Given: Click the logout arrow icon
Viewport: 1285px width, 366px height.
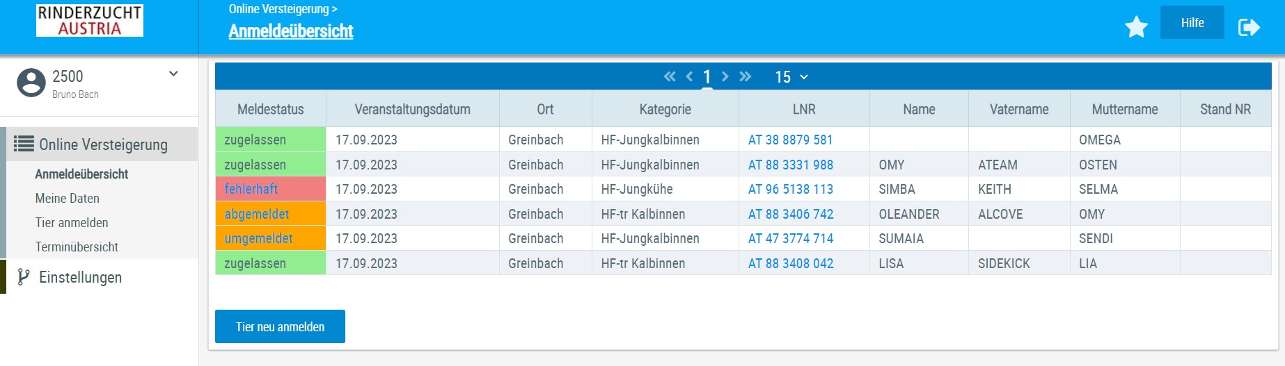Looking at the screenshot, I should point(1249,27).
